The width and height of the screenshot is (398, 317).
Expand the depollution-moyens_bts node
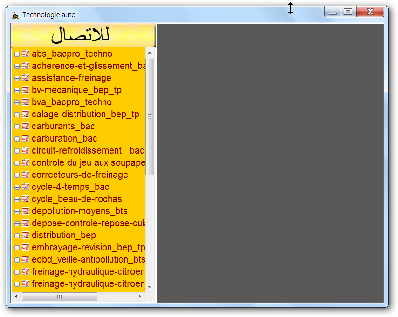[x=17, y=211]
